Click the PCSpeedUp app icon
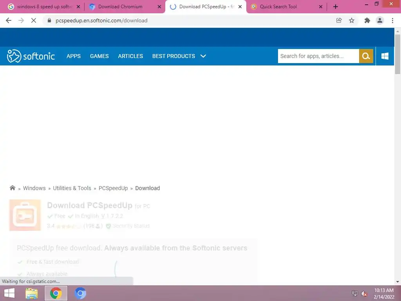 pyautogui.click(x=25, y=215)
